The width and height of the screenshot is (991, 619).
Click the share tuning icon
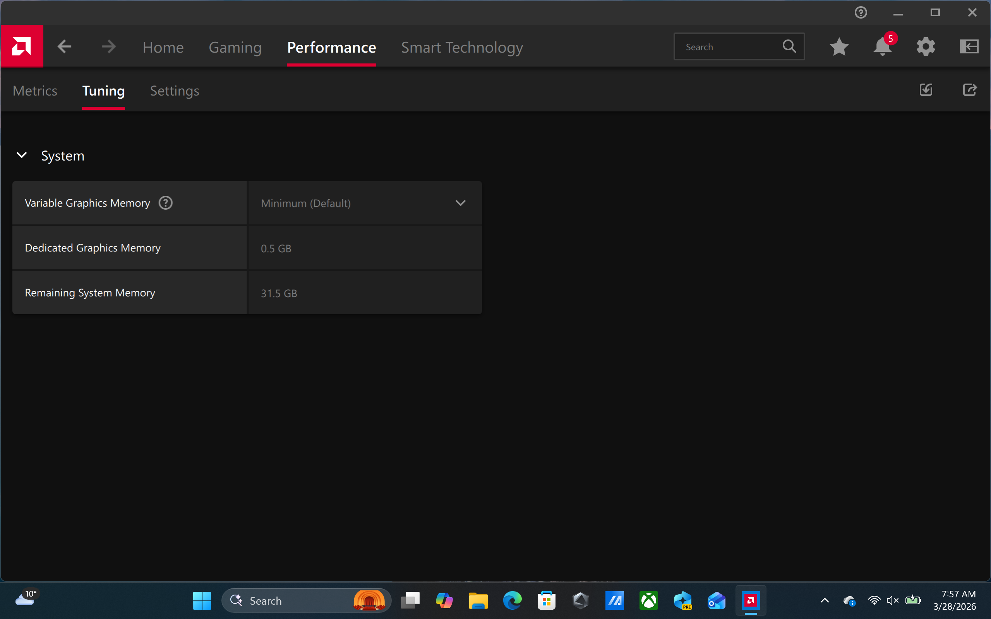[970, 90]
